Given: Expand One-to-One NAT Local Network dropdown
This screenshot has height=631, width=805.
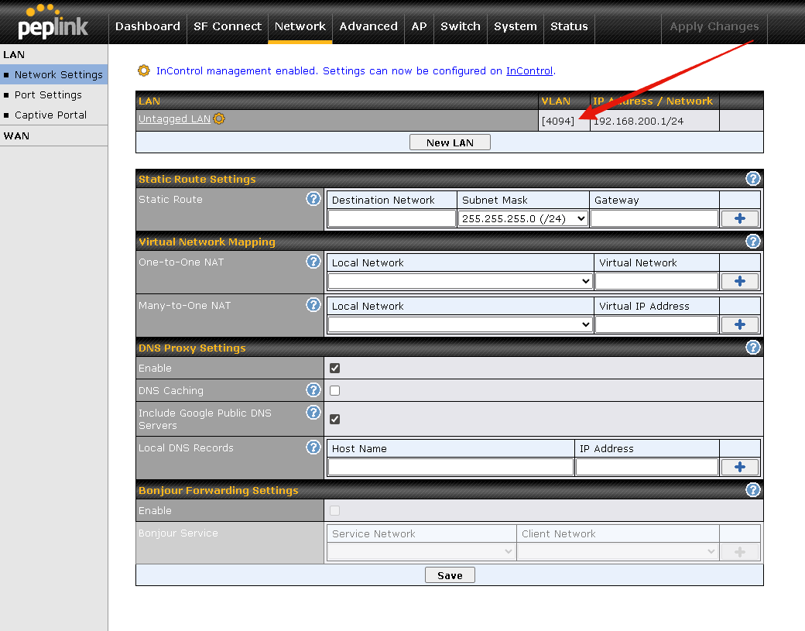Looking at the screenshot, I should [x=461, y=282].
